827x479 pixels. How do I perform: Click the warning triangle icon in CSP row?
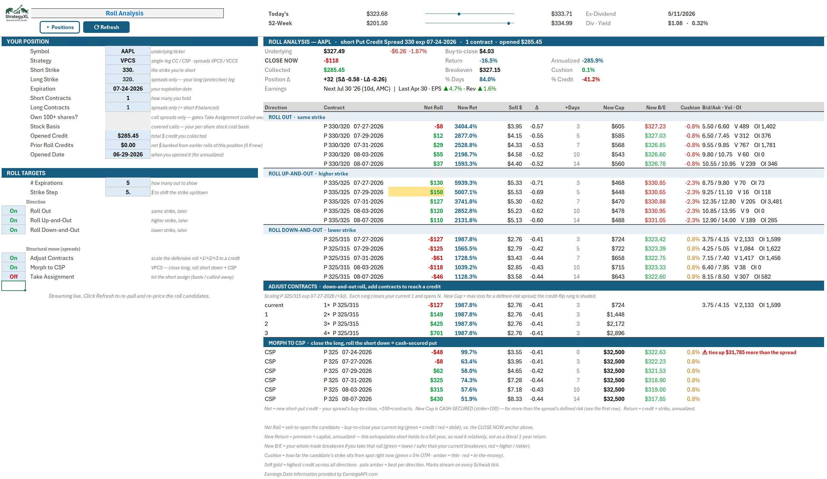pos(704,352)
